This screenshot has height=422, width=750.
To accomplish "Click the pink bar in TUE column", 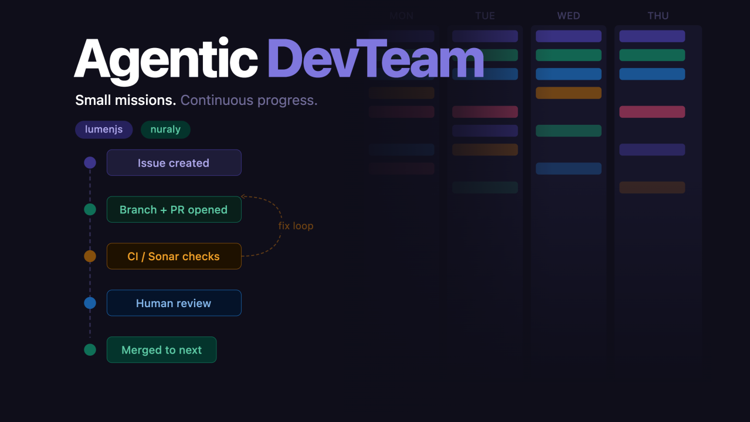I will (485, 112).
